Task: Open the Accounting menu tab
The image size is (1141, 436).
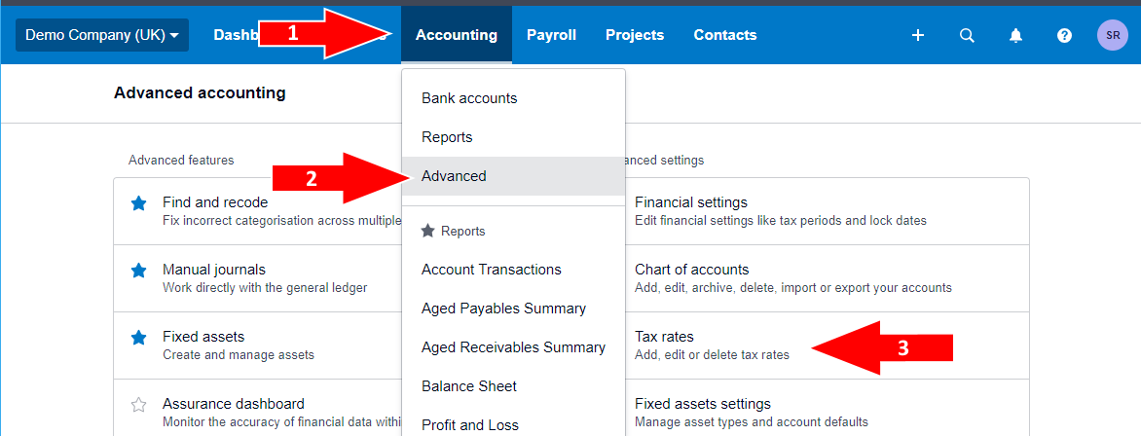Action: (x=456, y=35)
